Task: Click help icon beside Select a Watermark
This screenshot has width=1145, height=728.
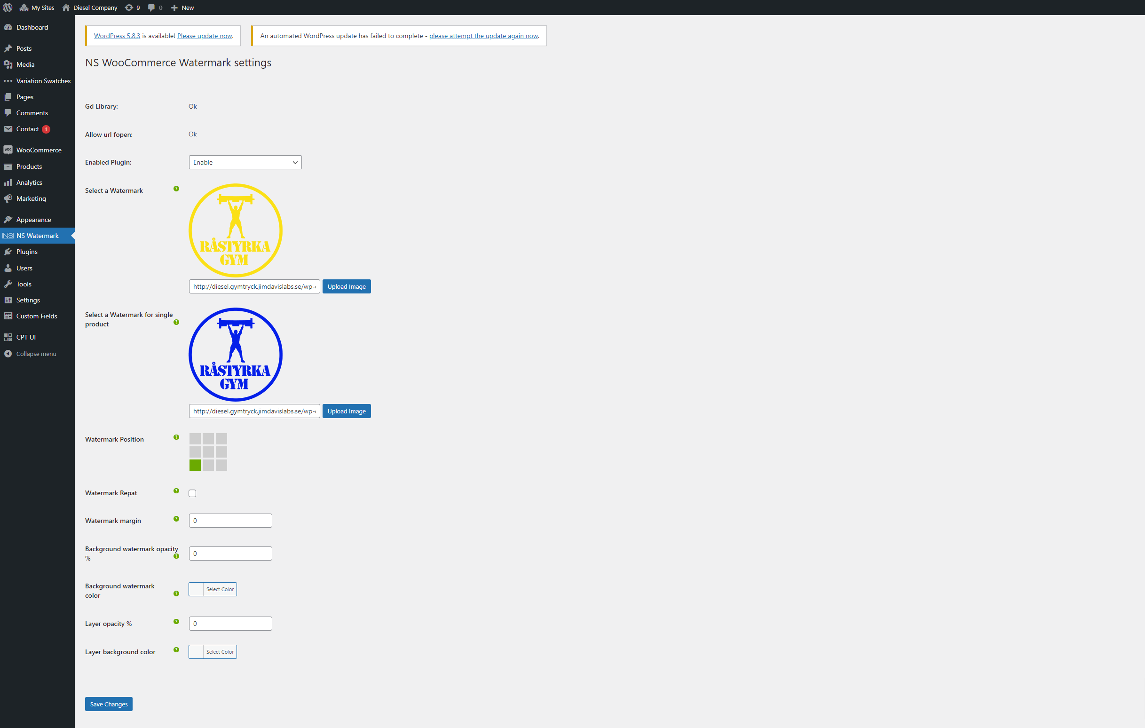Action: tap(176, 189)
